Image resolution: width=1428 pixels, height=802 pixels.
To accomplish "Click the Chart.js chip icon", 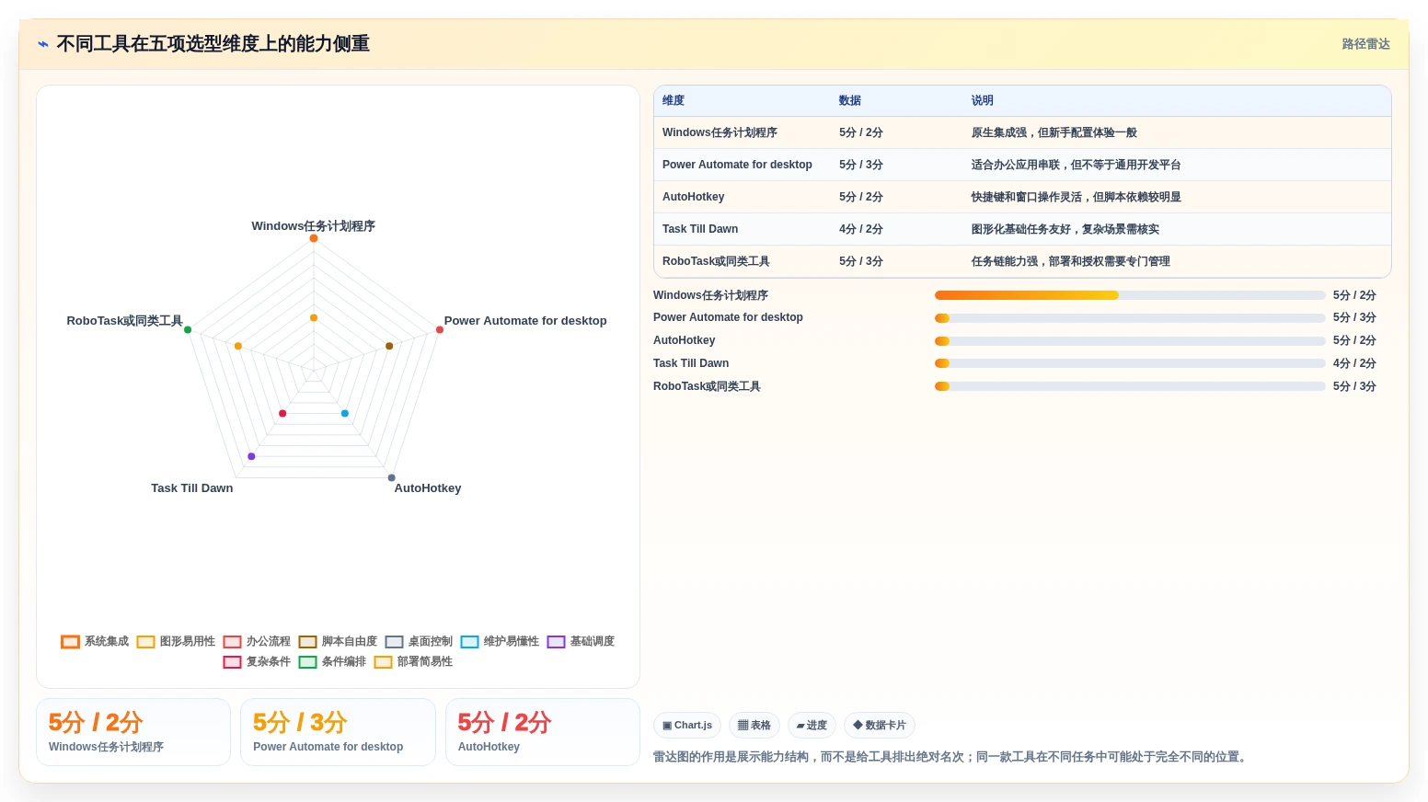I will pos(667,726).
